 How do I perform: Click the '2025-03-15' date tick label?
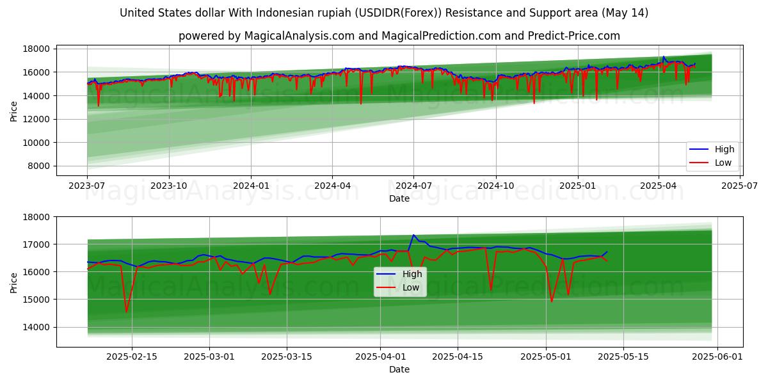click(288, 356)
